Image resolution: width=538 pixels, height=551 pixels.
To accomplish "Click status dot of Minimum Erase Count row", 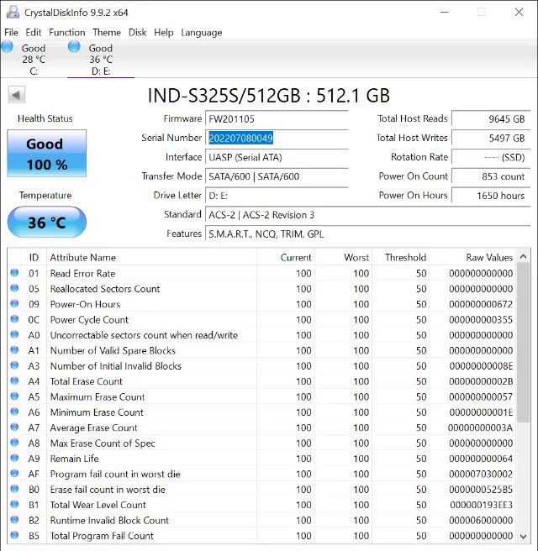I will point(14,412).
